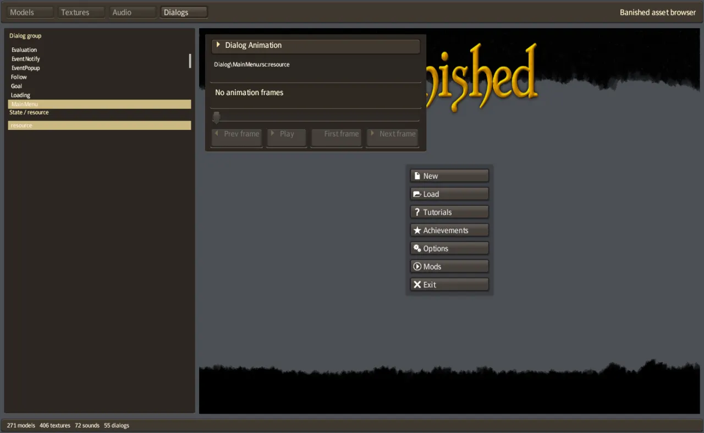Click the "406 textures" status bar text
Screen dimensions: 704x433
click(55, 425)
